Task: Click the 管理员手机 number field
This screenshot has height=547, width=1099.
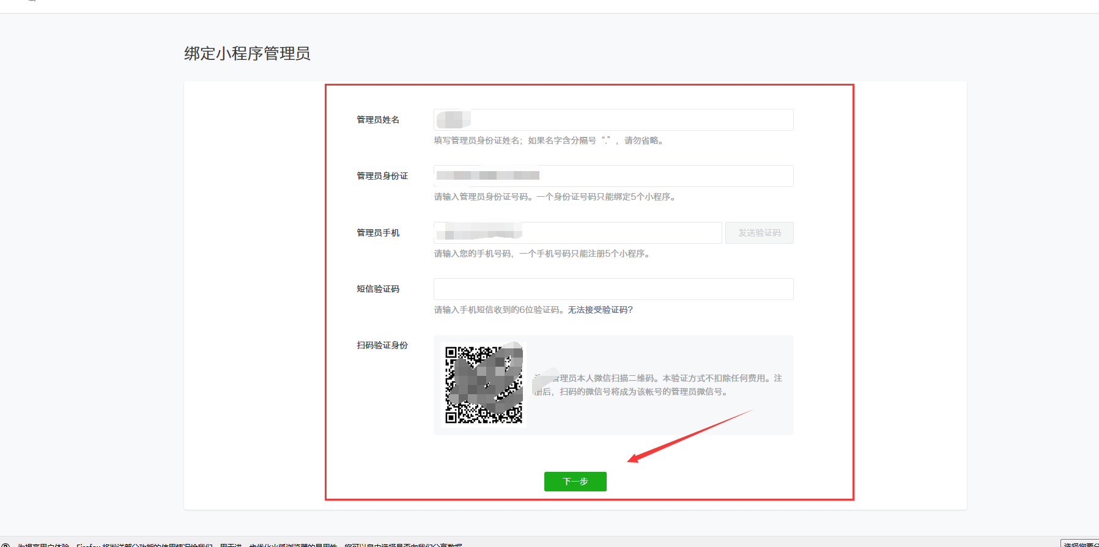Action: (577, 233)
